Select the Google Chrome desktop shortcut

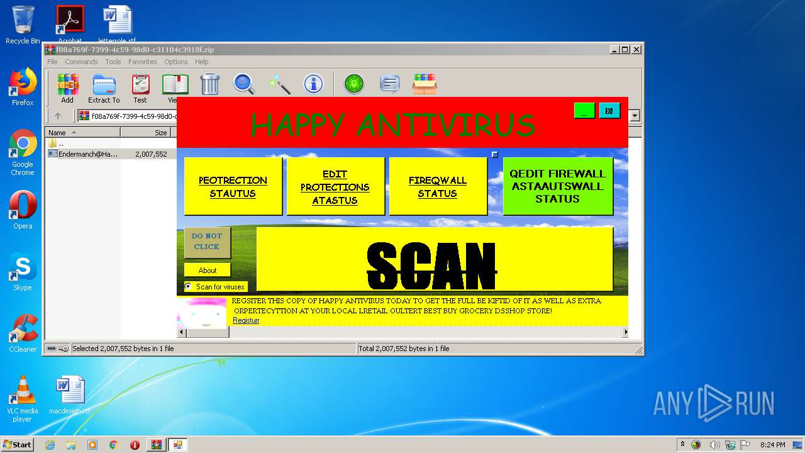coord(23,153)
